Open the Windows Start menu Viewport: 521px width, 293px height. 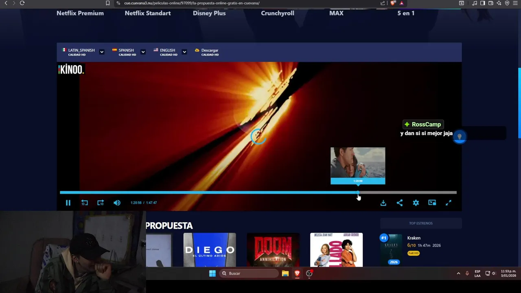212,273
